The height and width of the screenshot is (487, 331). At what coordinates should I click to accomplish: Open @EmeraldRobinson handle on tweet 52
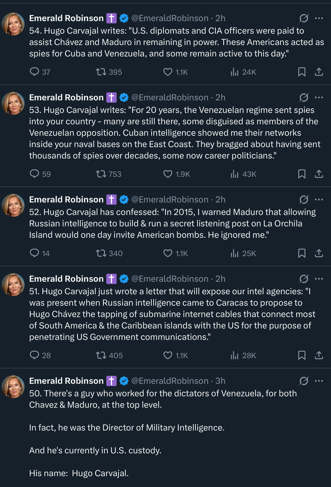[x=170, y=200]
